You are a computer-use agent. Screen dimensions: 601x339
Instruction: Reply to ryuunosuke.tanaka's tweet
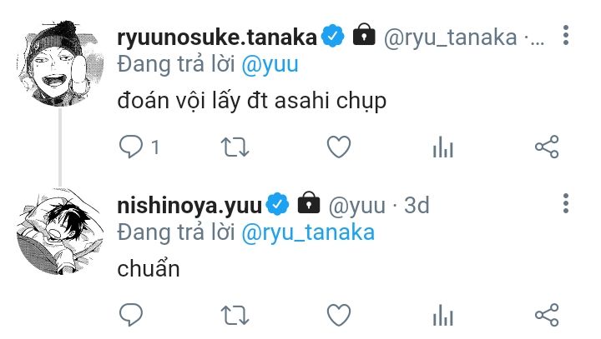point(131,147)
